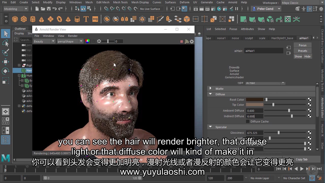Click the SVG import shelf icon
This screenshot has width=325, height=183.
point(95,19)
